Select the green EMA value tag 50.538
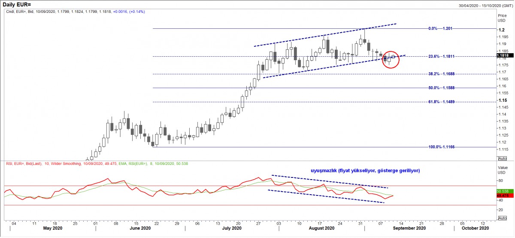 pos(502,191)
